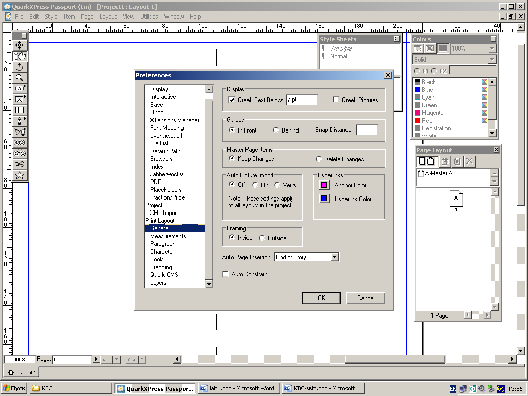
Task: Select Framing Outside radio button
Action: (x=261, y=238)
